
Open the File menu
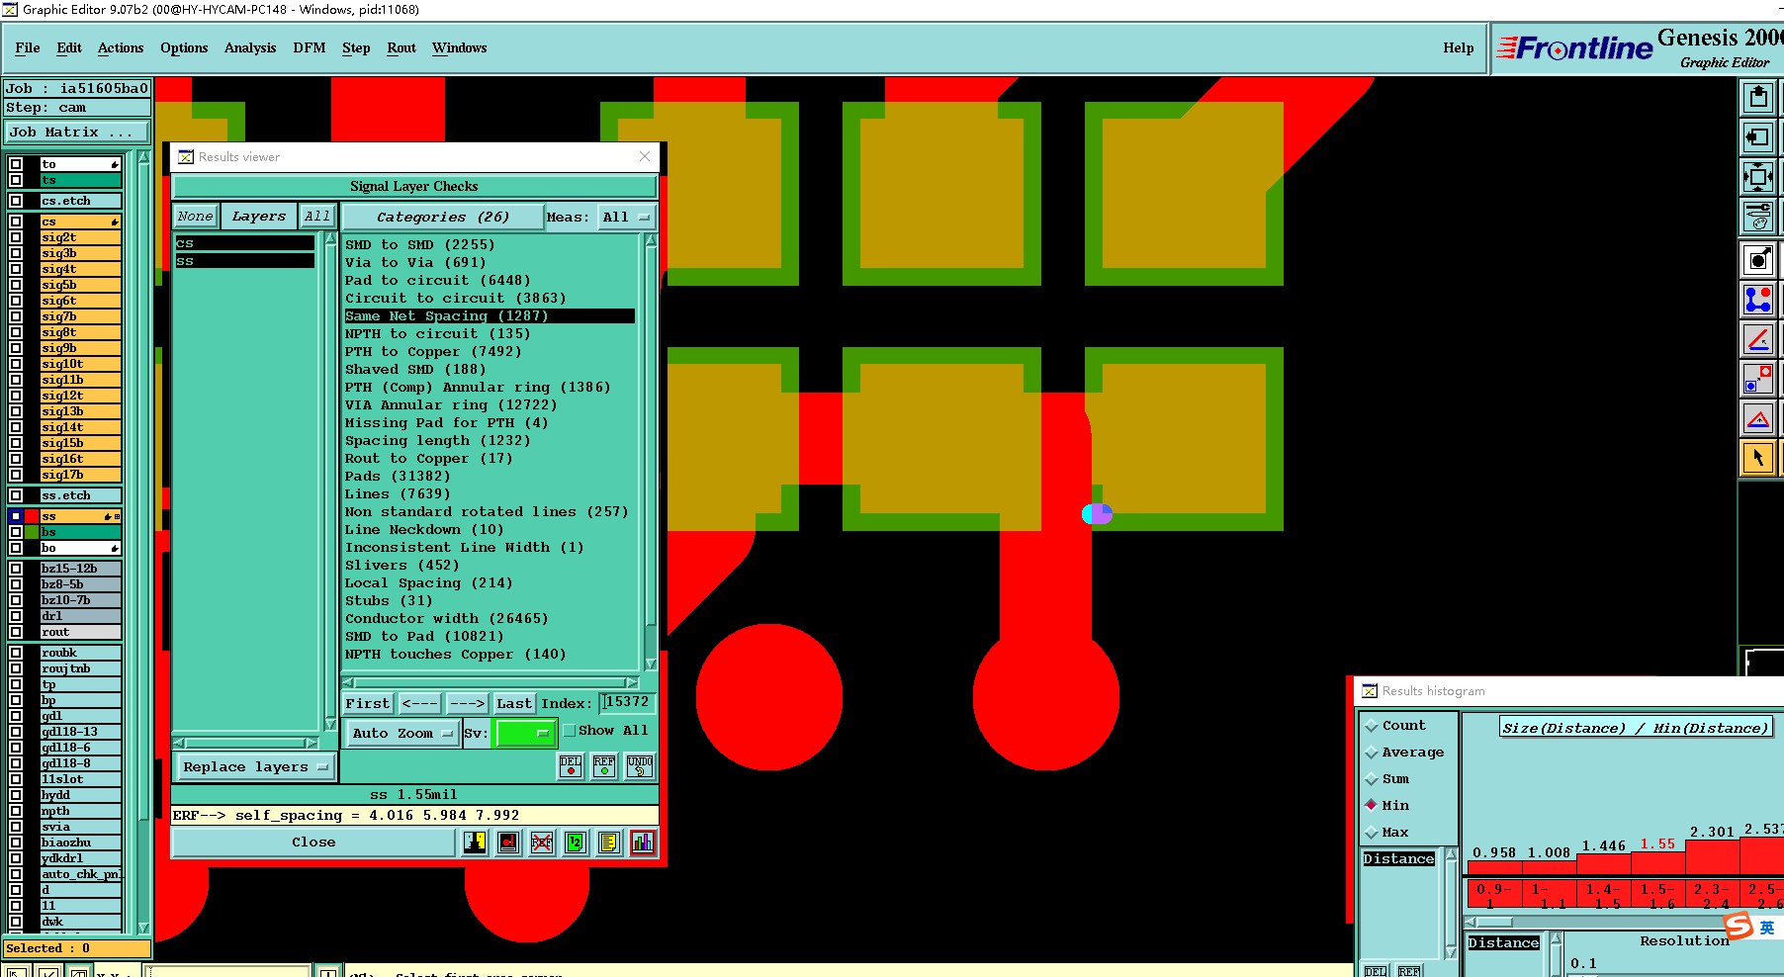[28, 47]
